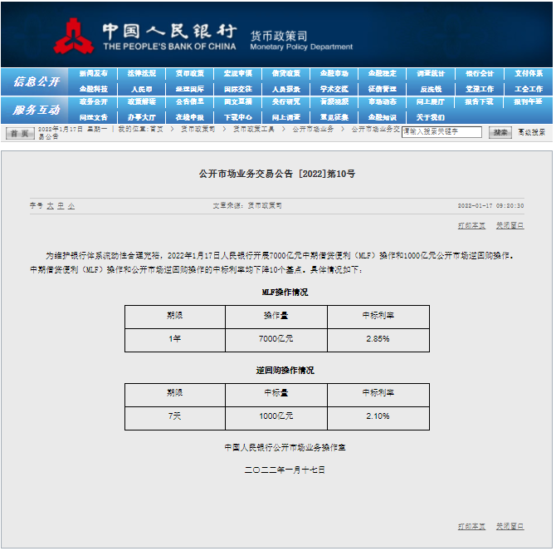Open the 新闻发布 menu item
556x551 pixels.
pyautogui.click(x=93, y=73)
